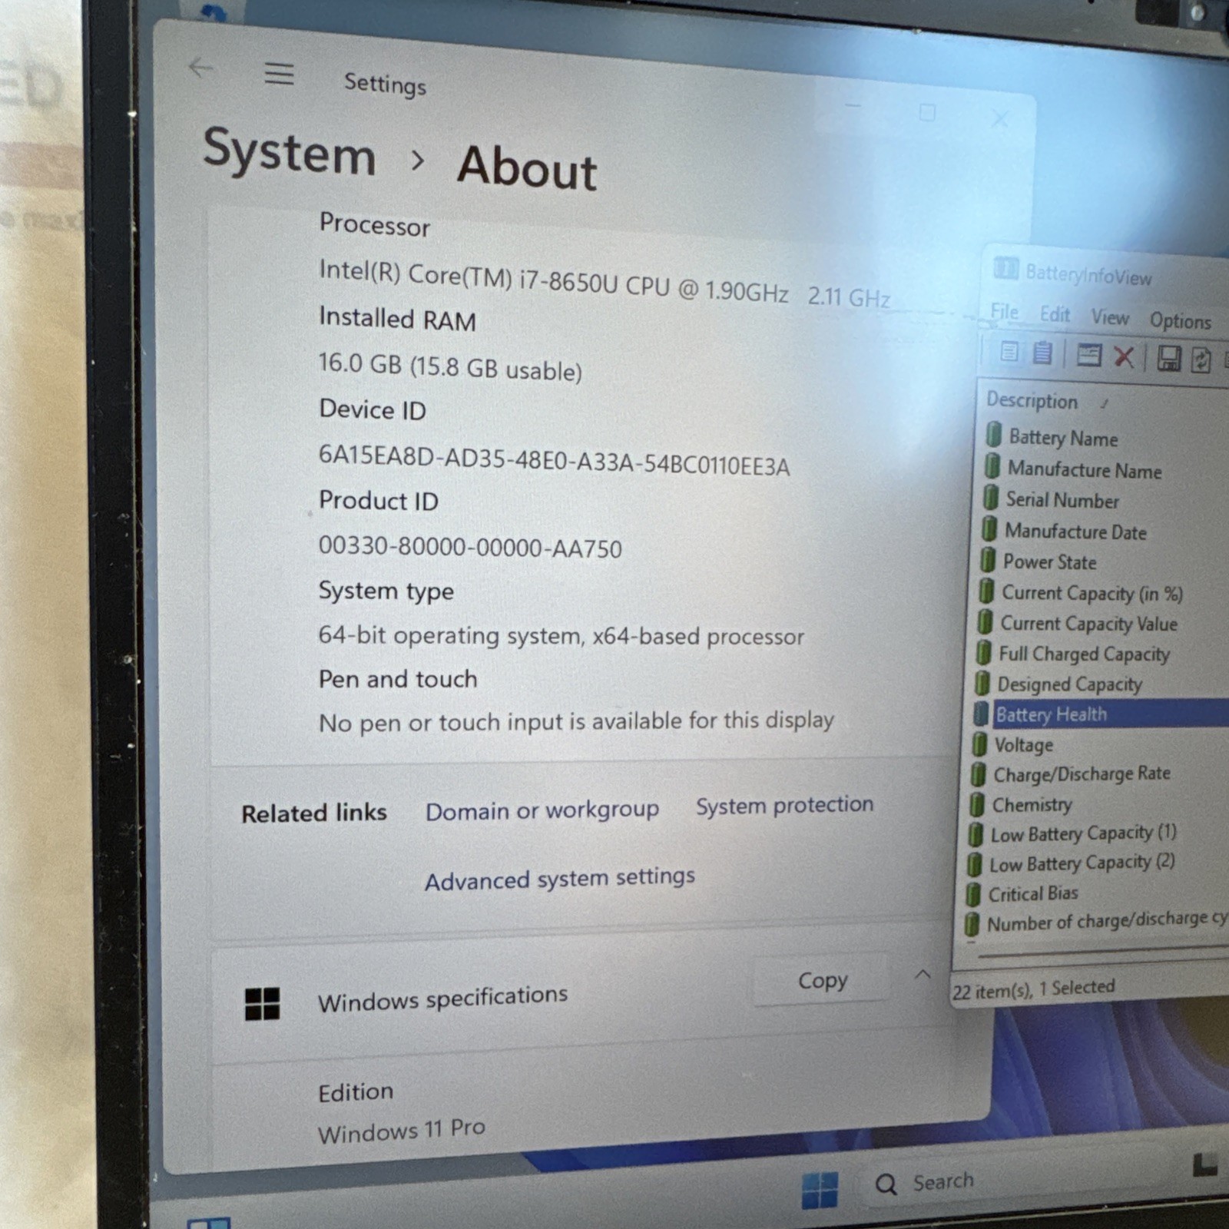Open System protection link
Image resolution: width=1229 pixels, height=1229 pixels.
(784, 805)
